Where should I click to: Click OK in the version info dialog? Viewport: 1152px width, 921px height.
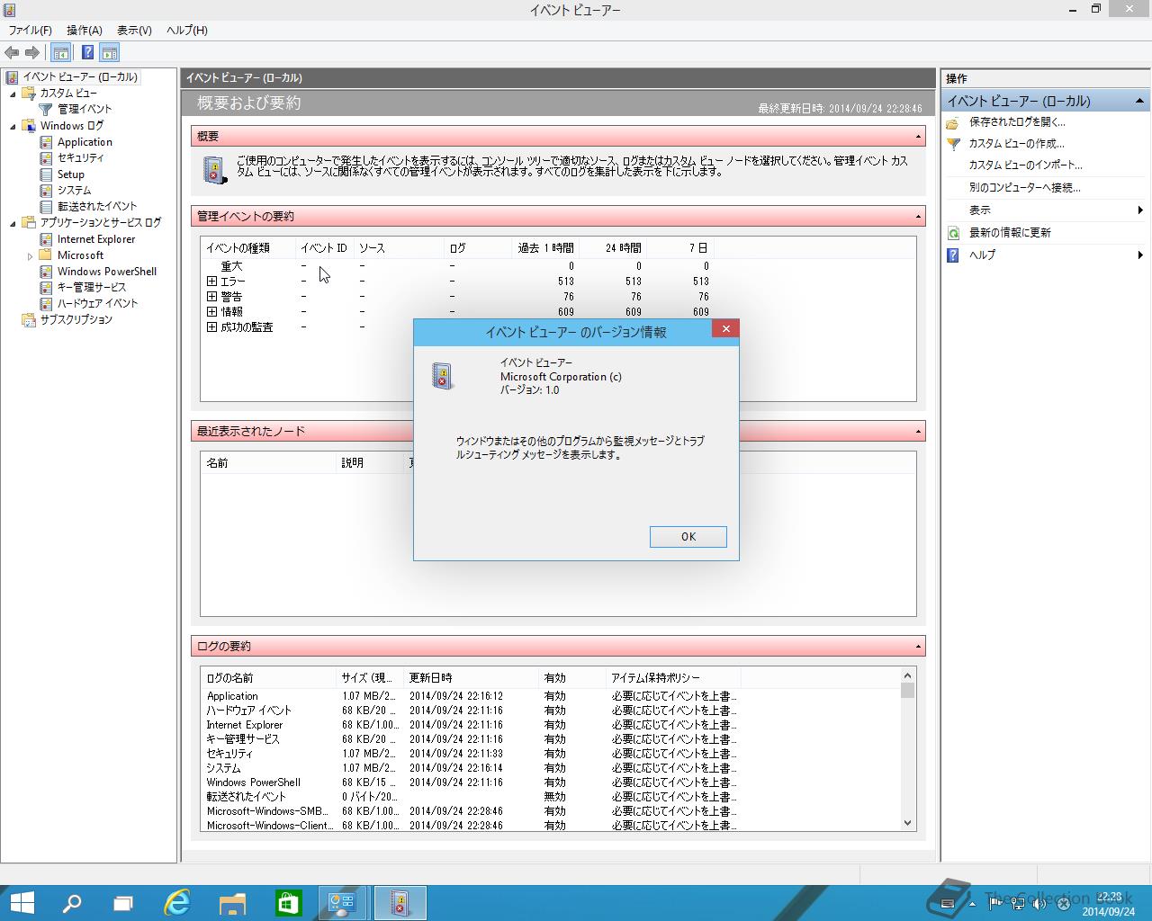688,537
